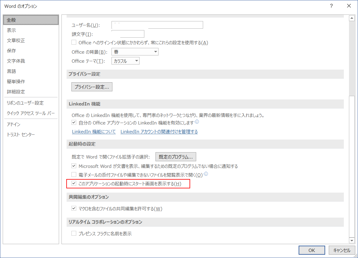The height and width of the screenshot is (258, 358).
Task: Open 文章校正 category
Action: point(31,40)
